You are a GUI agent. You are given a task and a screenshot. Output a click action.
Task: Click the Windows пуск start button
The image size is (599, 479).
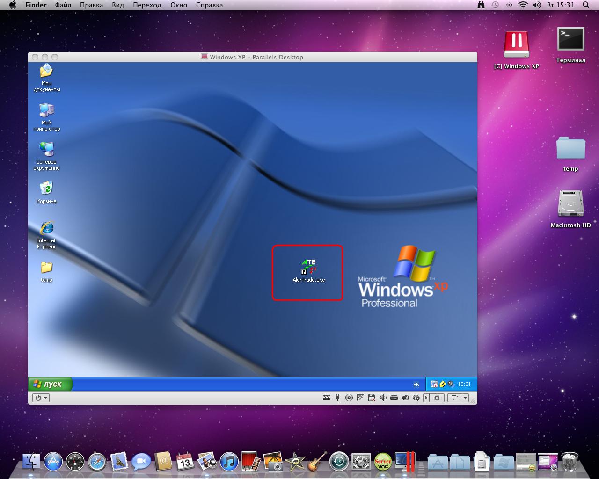51,384
